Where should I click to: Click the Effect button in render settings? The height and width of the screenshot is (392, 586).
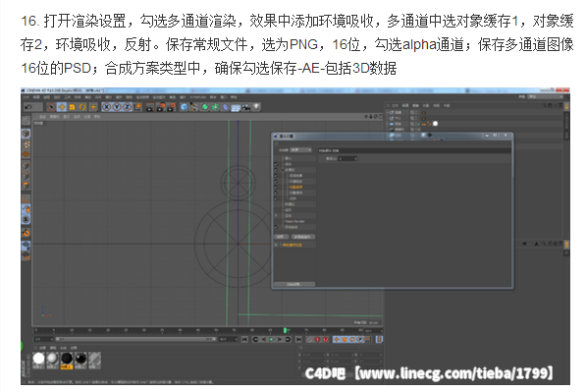click(282, 237)
